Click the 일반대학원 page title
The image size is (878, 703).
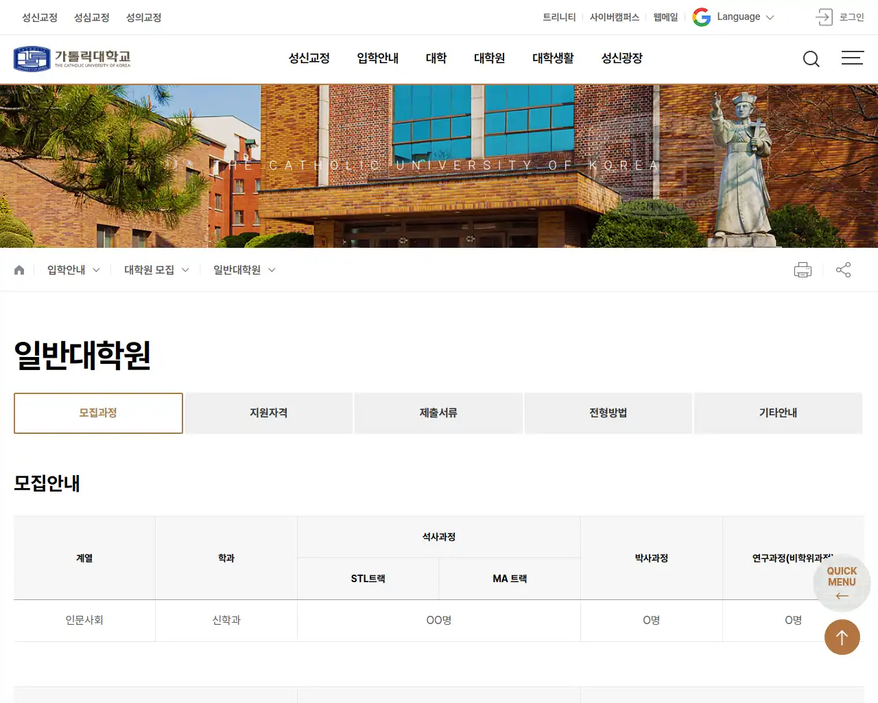82,355
